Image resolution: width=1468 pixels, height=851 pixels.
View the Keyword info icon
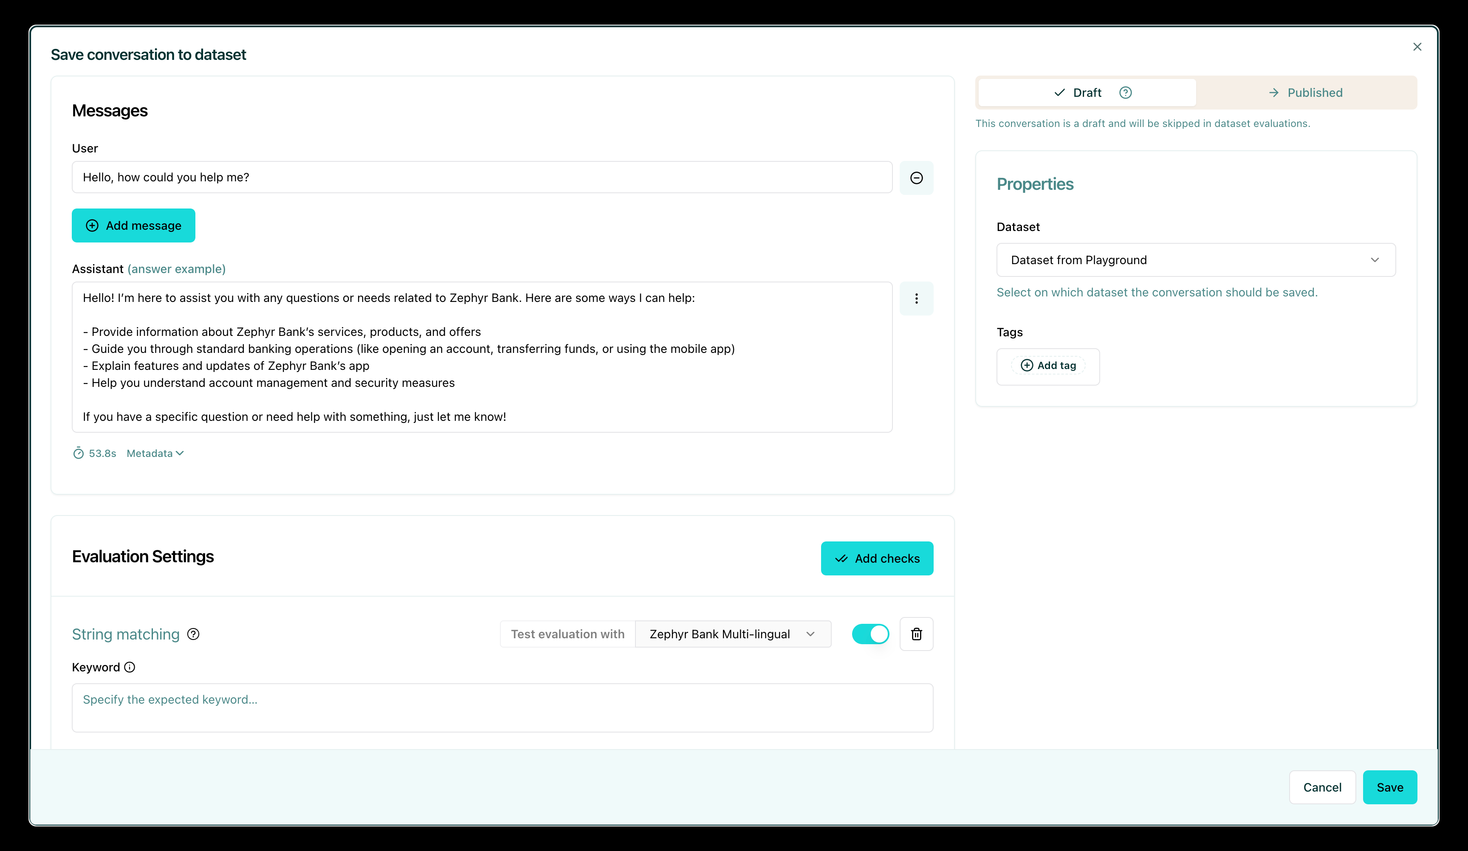129,667
